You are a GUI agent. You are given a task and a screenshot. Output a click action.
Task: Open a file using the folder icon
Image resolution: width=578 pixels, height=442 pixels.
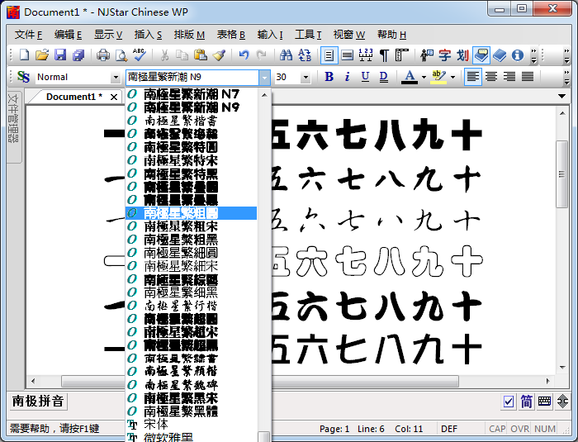pyautogui.click(x=42, y=55)
